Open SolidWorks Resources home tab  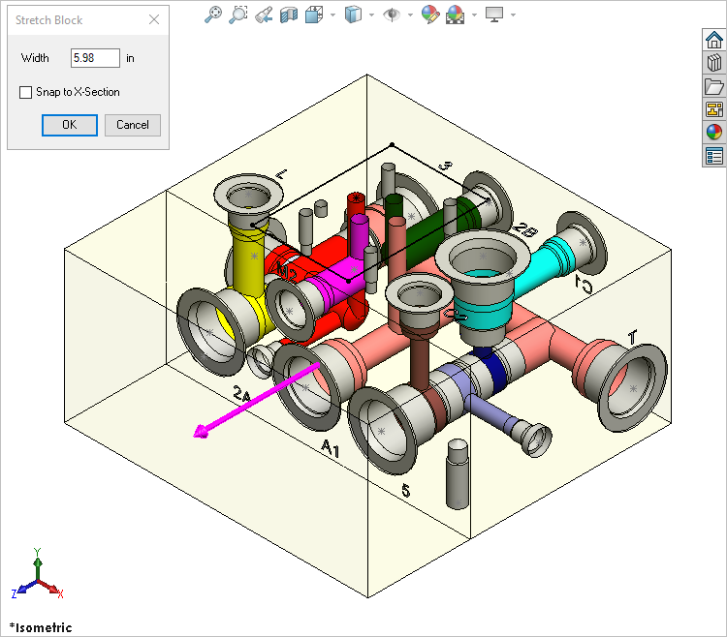[x=714, y=40]
